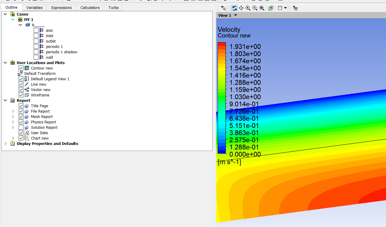Uncheck the Contour new checkbox

coord(21,68)
